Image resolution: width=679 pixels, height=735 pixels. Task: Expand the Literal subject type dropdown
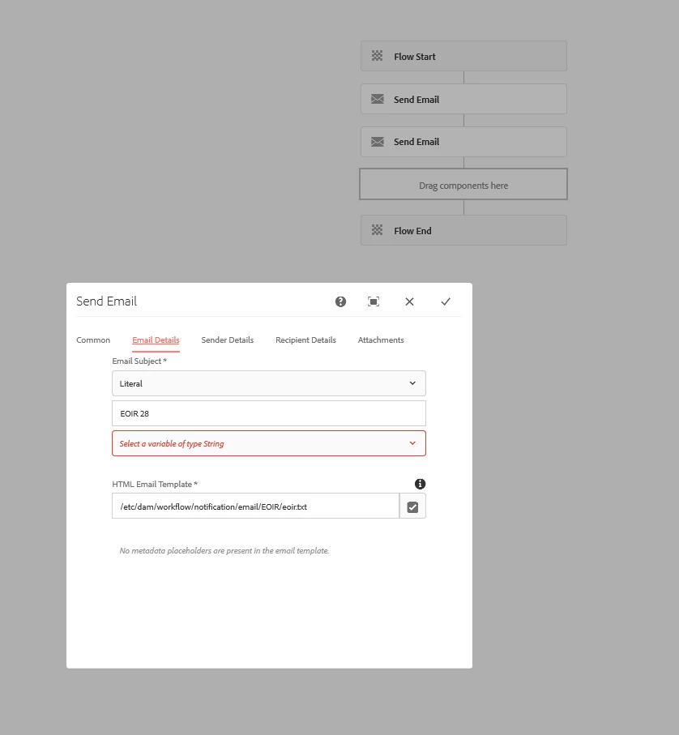tap(269, 383)
